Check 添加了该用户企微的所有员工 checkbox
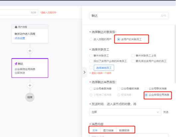Screen dimensions: 176x137 pyautogui.click(x=91, y=61)
